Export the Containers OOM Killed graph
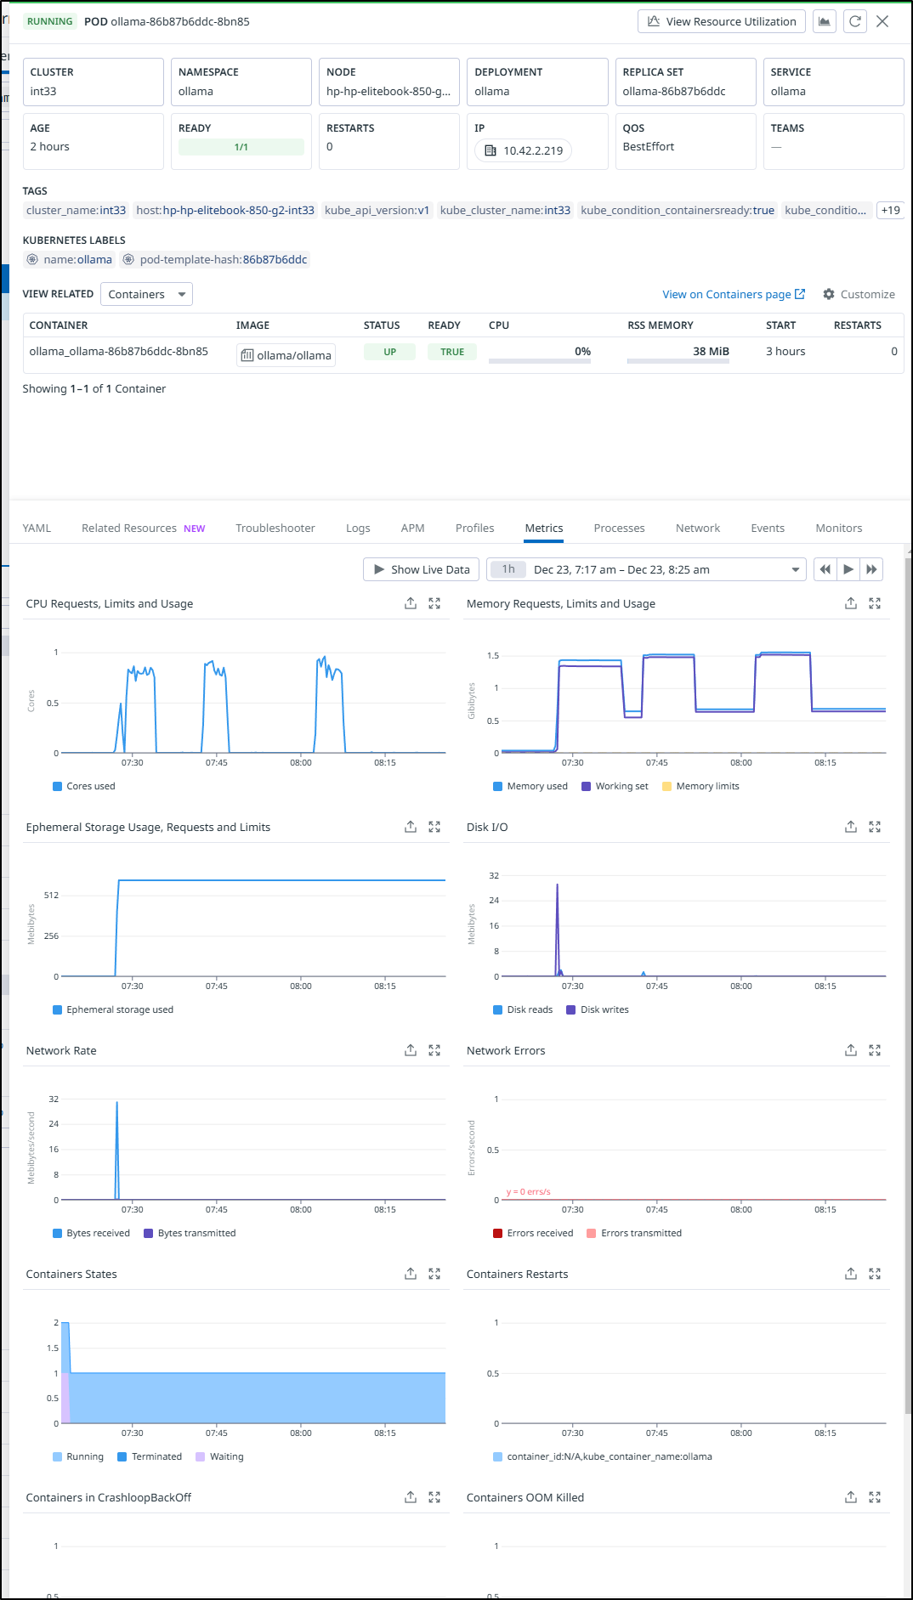Viewport: 913px width, 1600px height. pos(851,1497)
